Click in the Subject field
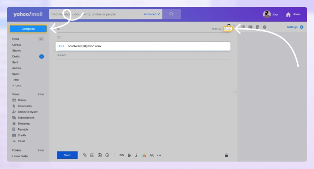314x169 pixels. (x=143, y=55)
